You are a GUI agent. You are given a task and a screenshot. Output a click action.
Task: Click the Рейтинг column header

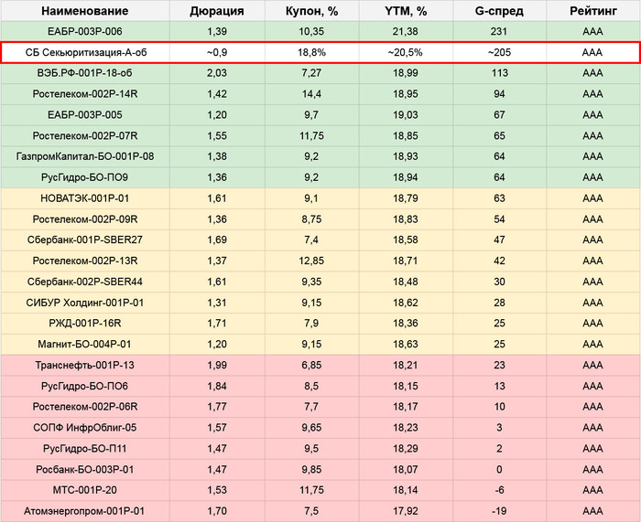coord(592,12)
